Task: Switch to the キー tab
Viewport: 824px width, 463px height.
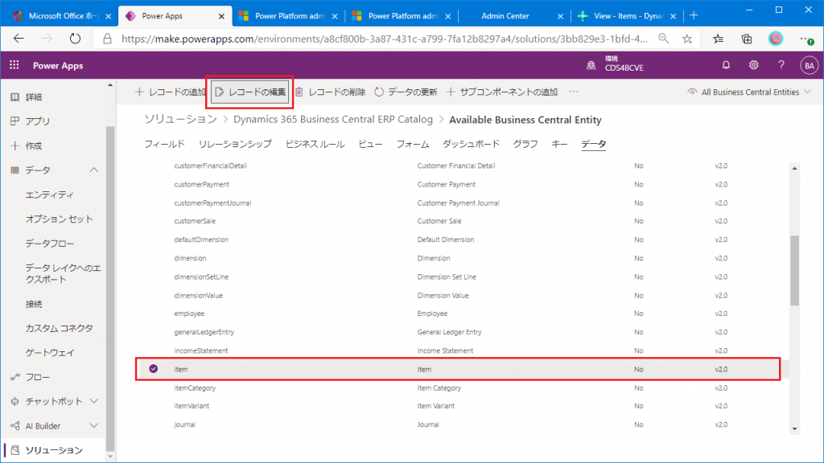Action: click(x=559, y=144)
